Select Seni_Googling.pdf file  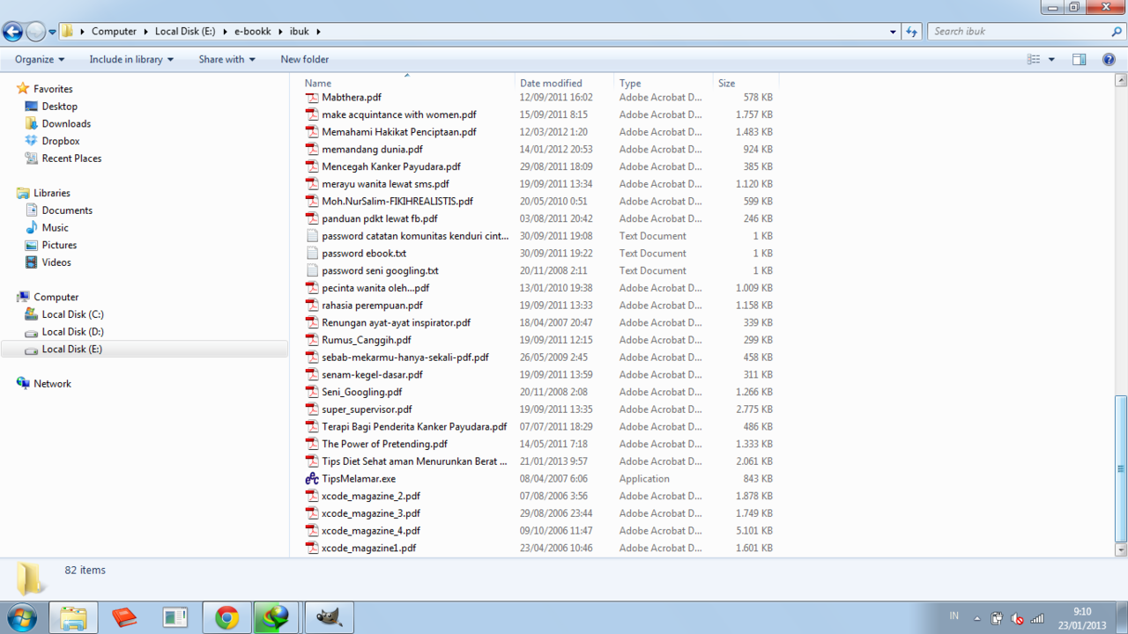362,393
